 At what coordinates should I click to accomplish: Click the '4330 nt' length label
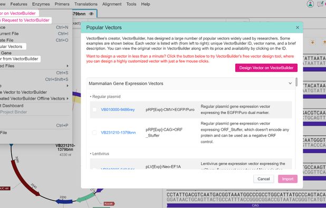click(x=65, y=155)
